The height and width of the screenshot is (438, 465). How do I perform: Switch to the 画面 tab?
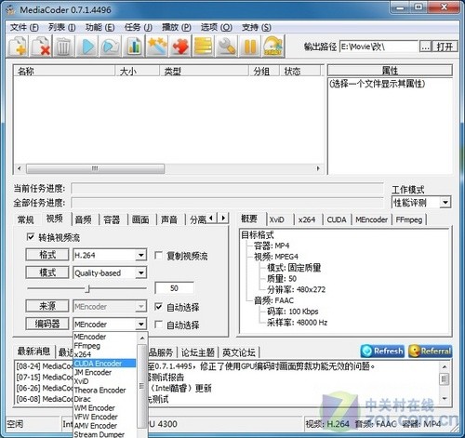click(140, 219)
